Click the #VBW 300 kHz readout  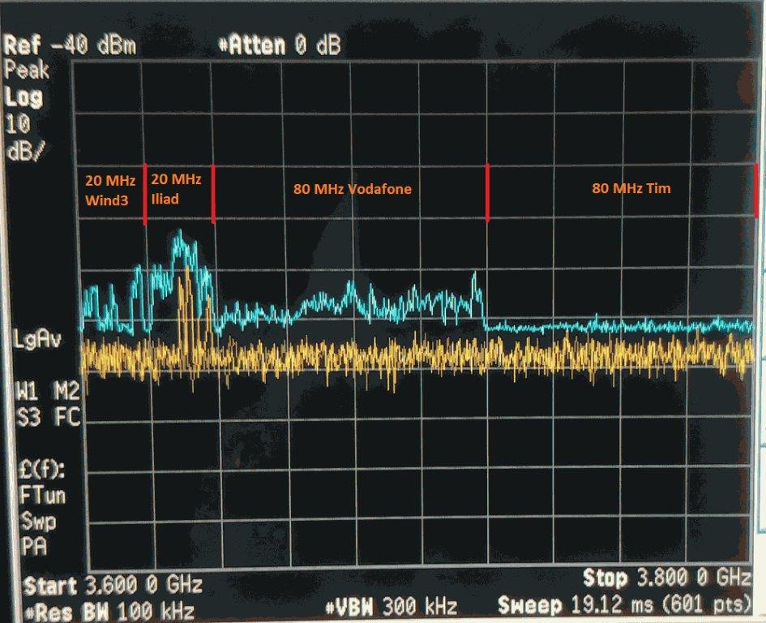(x=392, y=607)
